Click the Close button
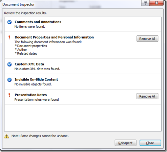The height and width of the screenshot is (152, 167). 150,143
